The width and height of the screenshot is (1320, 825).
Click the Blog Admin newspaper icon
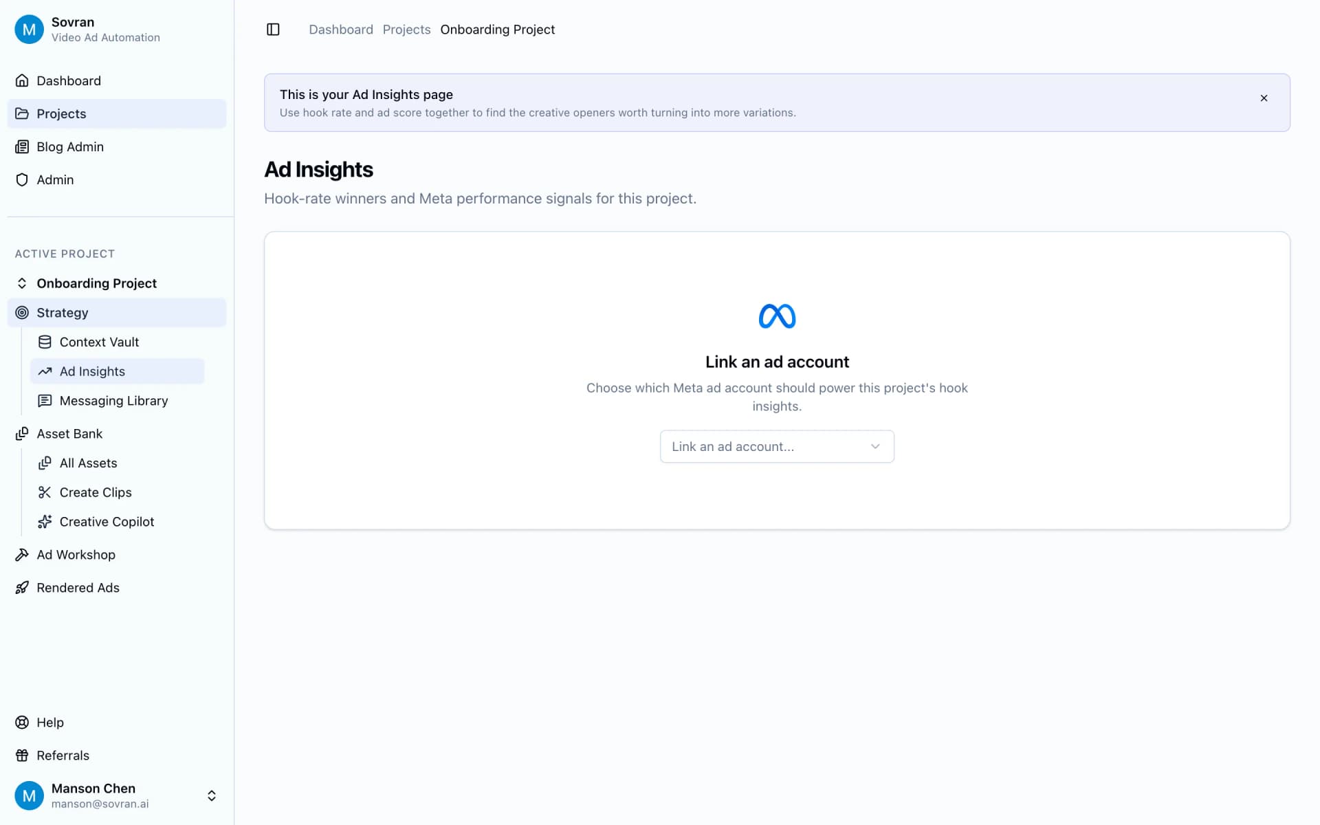(22, 146)
